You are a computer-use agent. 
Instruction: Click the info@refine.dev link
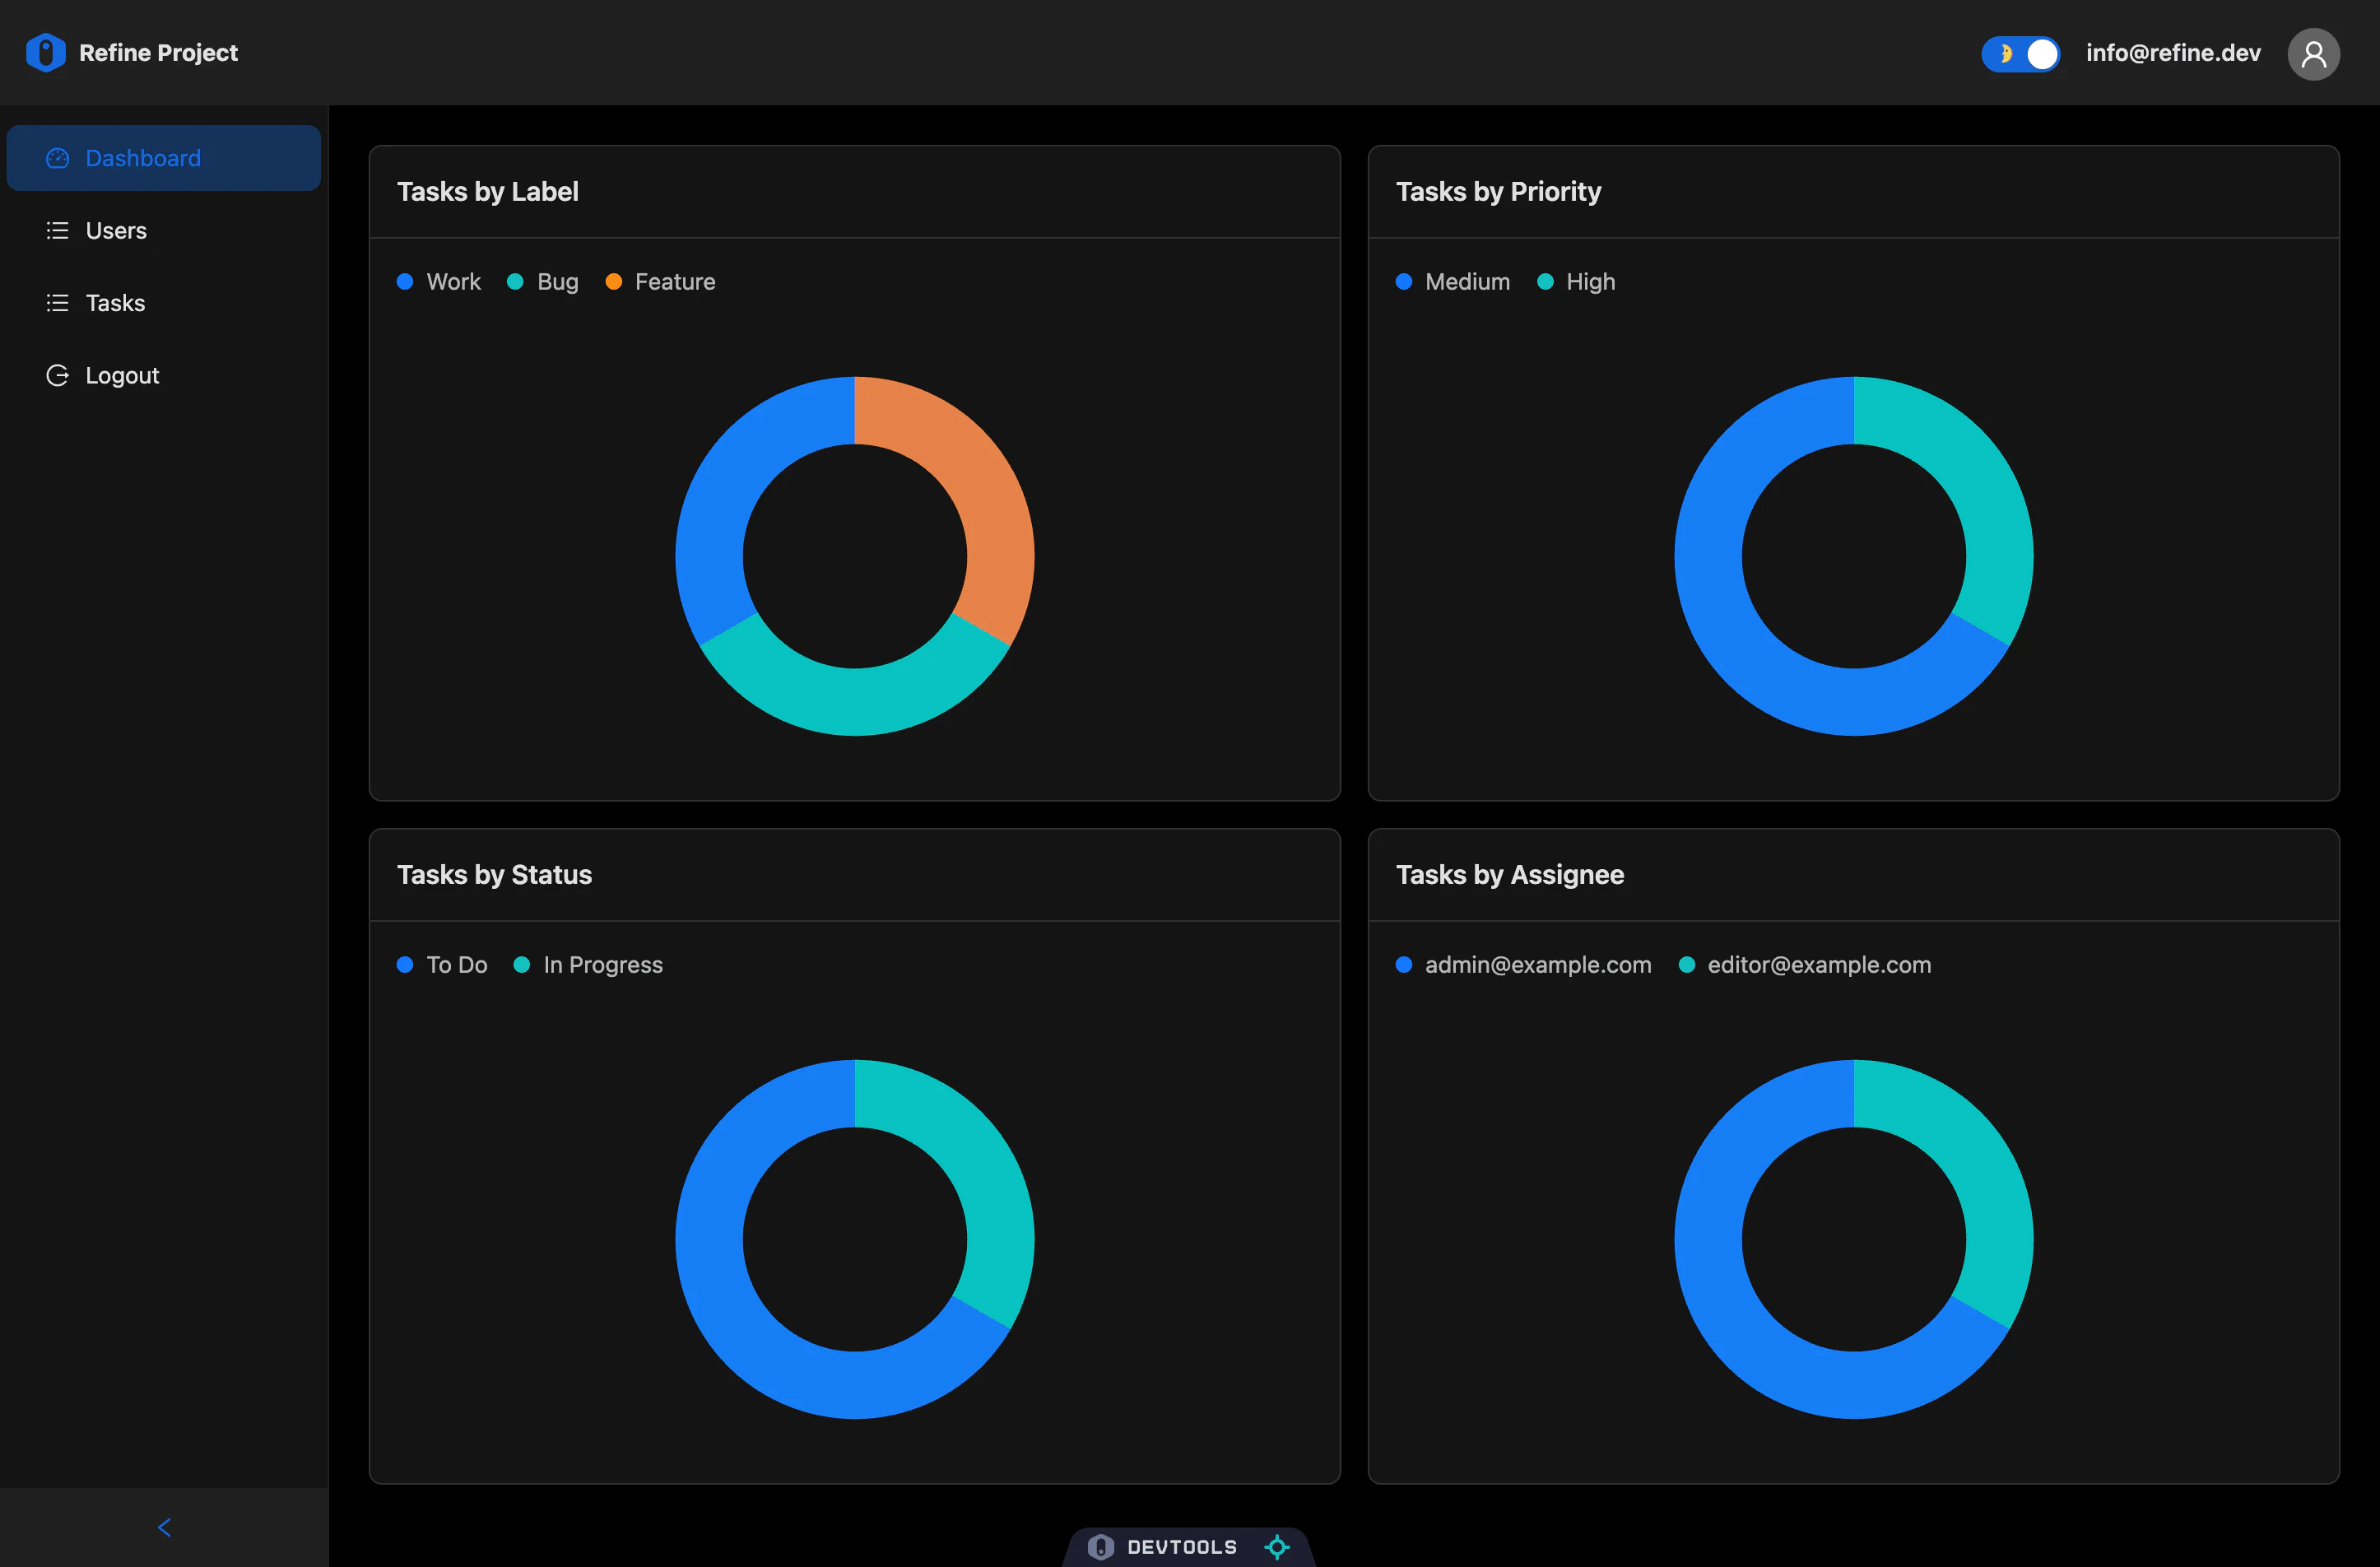(x=2172, y=53)
